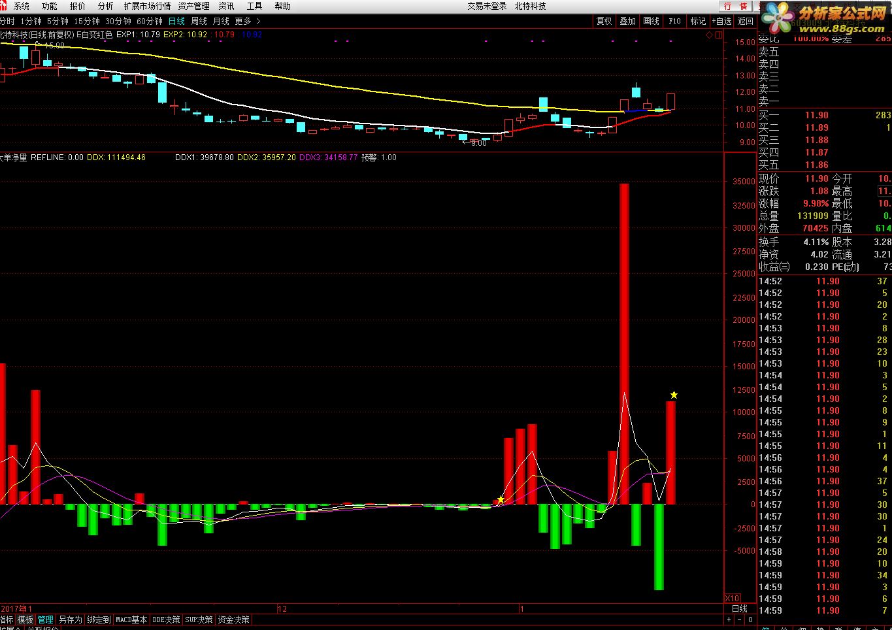Click the DDX3: 34158.77 value
Screen dimensions: 892x630
click(328, 157)
